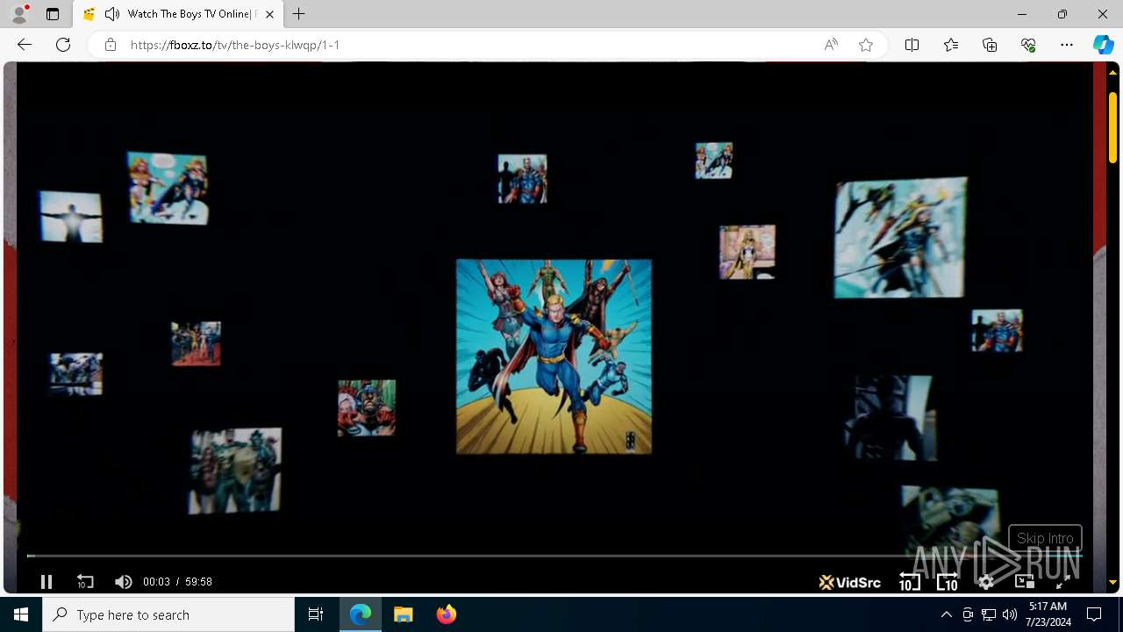Open the Collections panel
1123x632 pixels.
coord(990,45)
